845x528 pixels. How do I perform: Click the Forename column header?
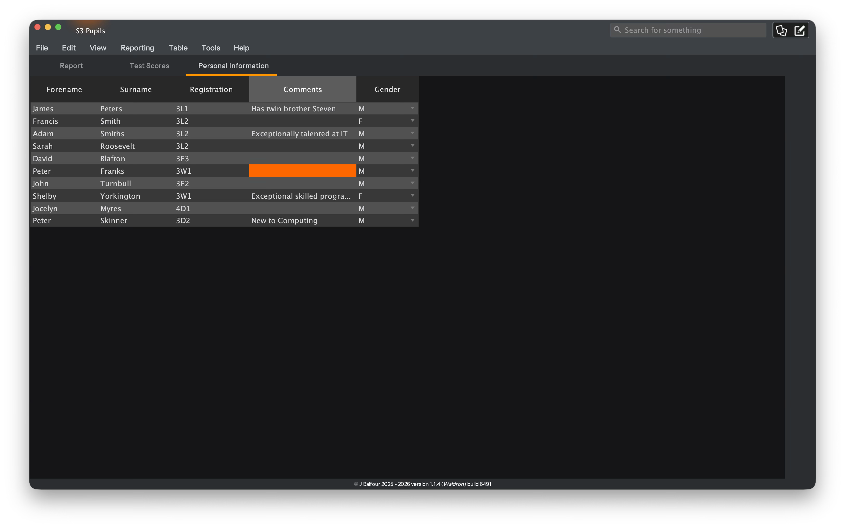coord(64,89)
